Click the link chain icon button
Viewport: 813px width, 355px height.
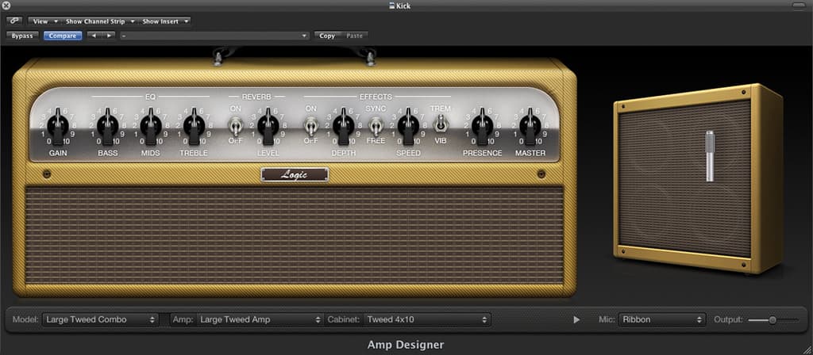click(x=14, y=21)
